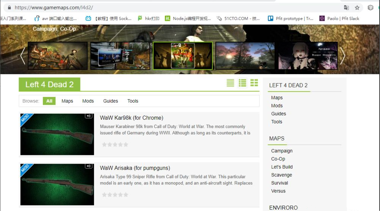Open the avr bookmark
Viewport: 380px width, 211px height.
point(55,19)
